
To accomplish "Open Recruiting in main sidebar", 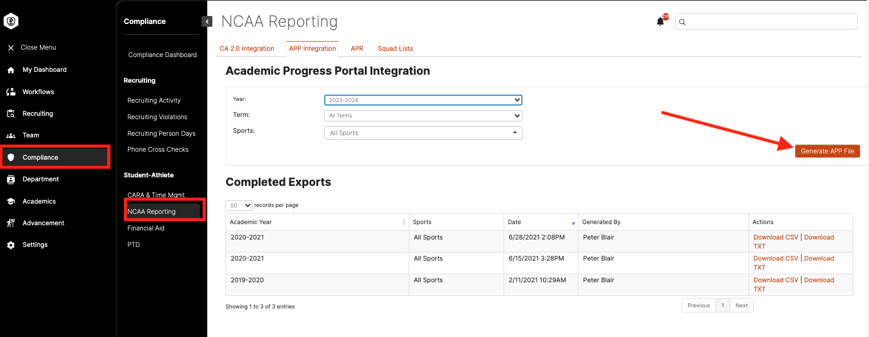I will click(x=38, y=113).
